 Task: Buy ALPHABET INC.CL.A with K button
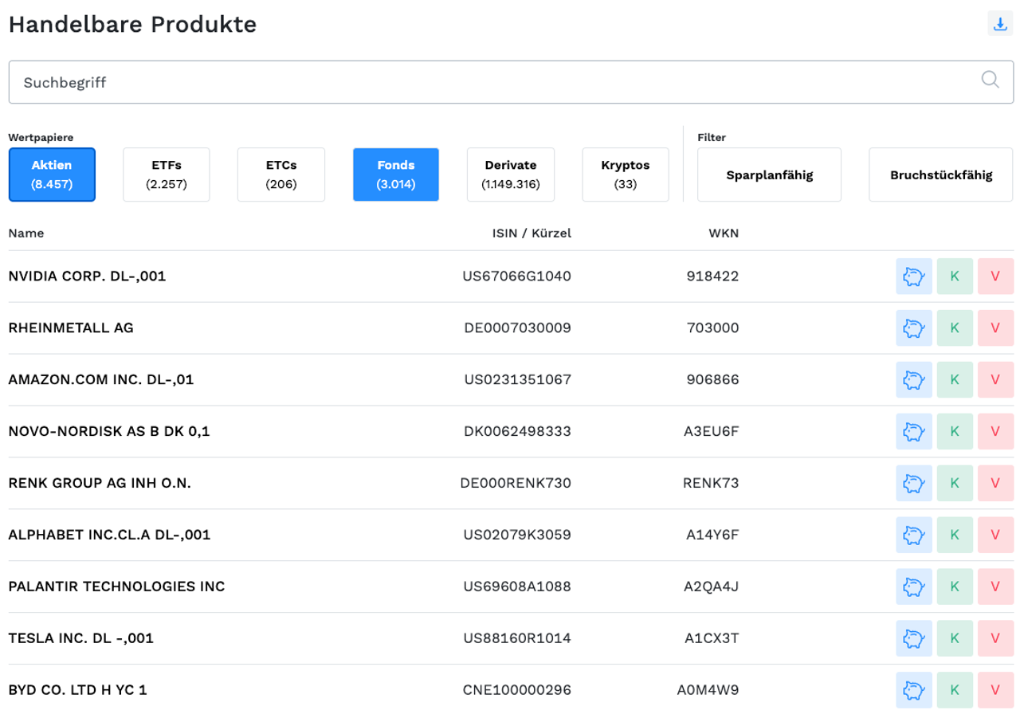tap(955, 535)
